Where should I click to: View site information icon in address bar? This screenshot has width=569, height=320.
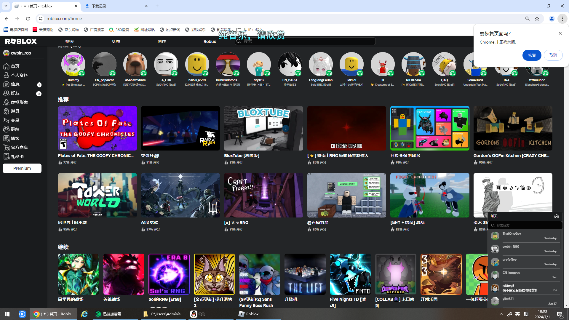pos(41,19)
